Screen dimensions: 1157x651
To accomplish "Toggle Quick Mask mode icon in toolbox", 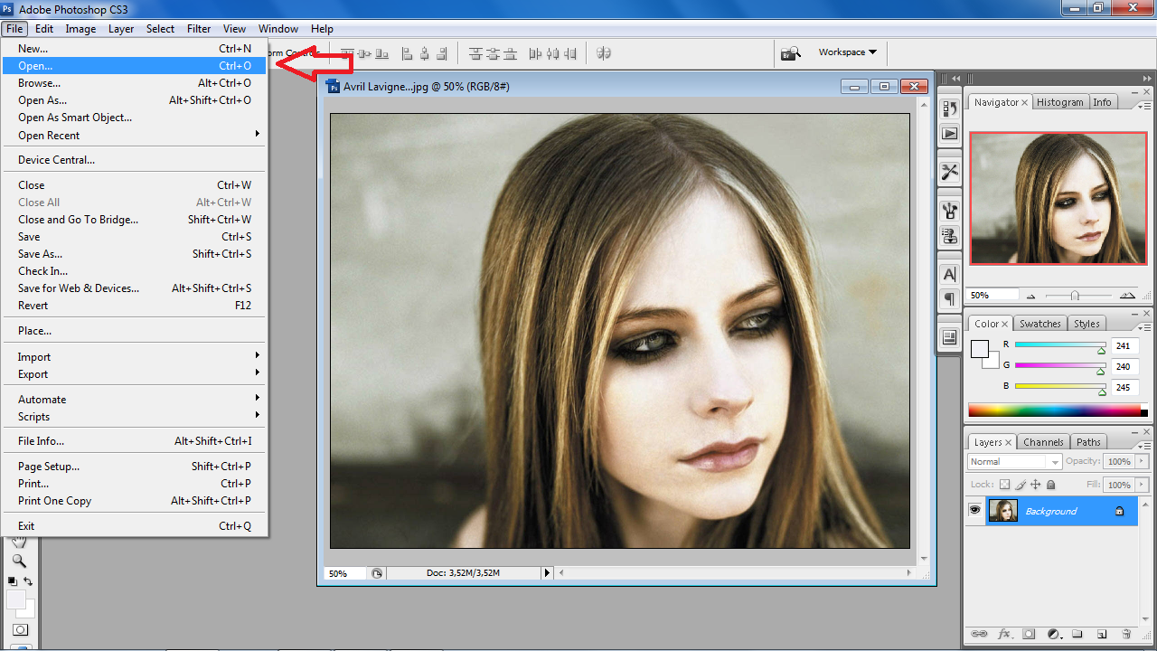I will coord(19,630).
